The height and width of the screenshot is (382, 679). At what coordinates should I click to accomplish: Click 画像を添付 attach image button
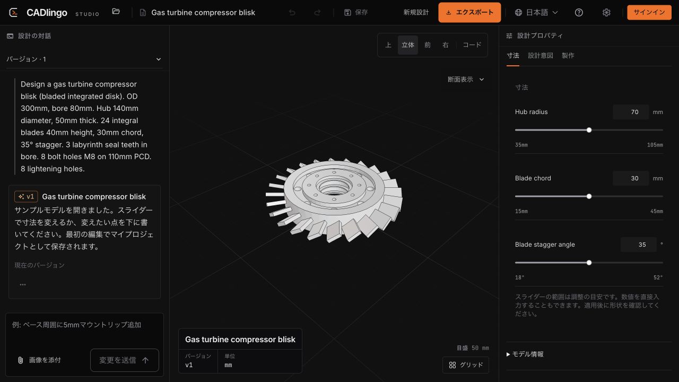point(39,360)
